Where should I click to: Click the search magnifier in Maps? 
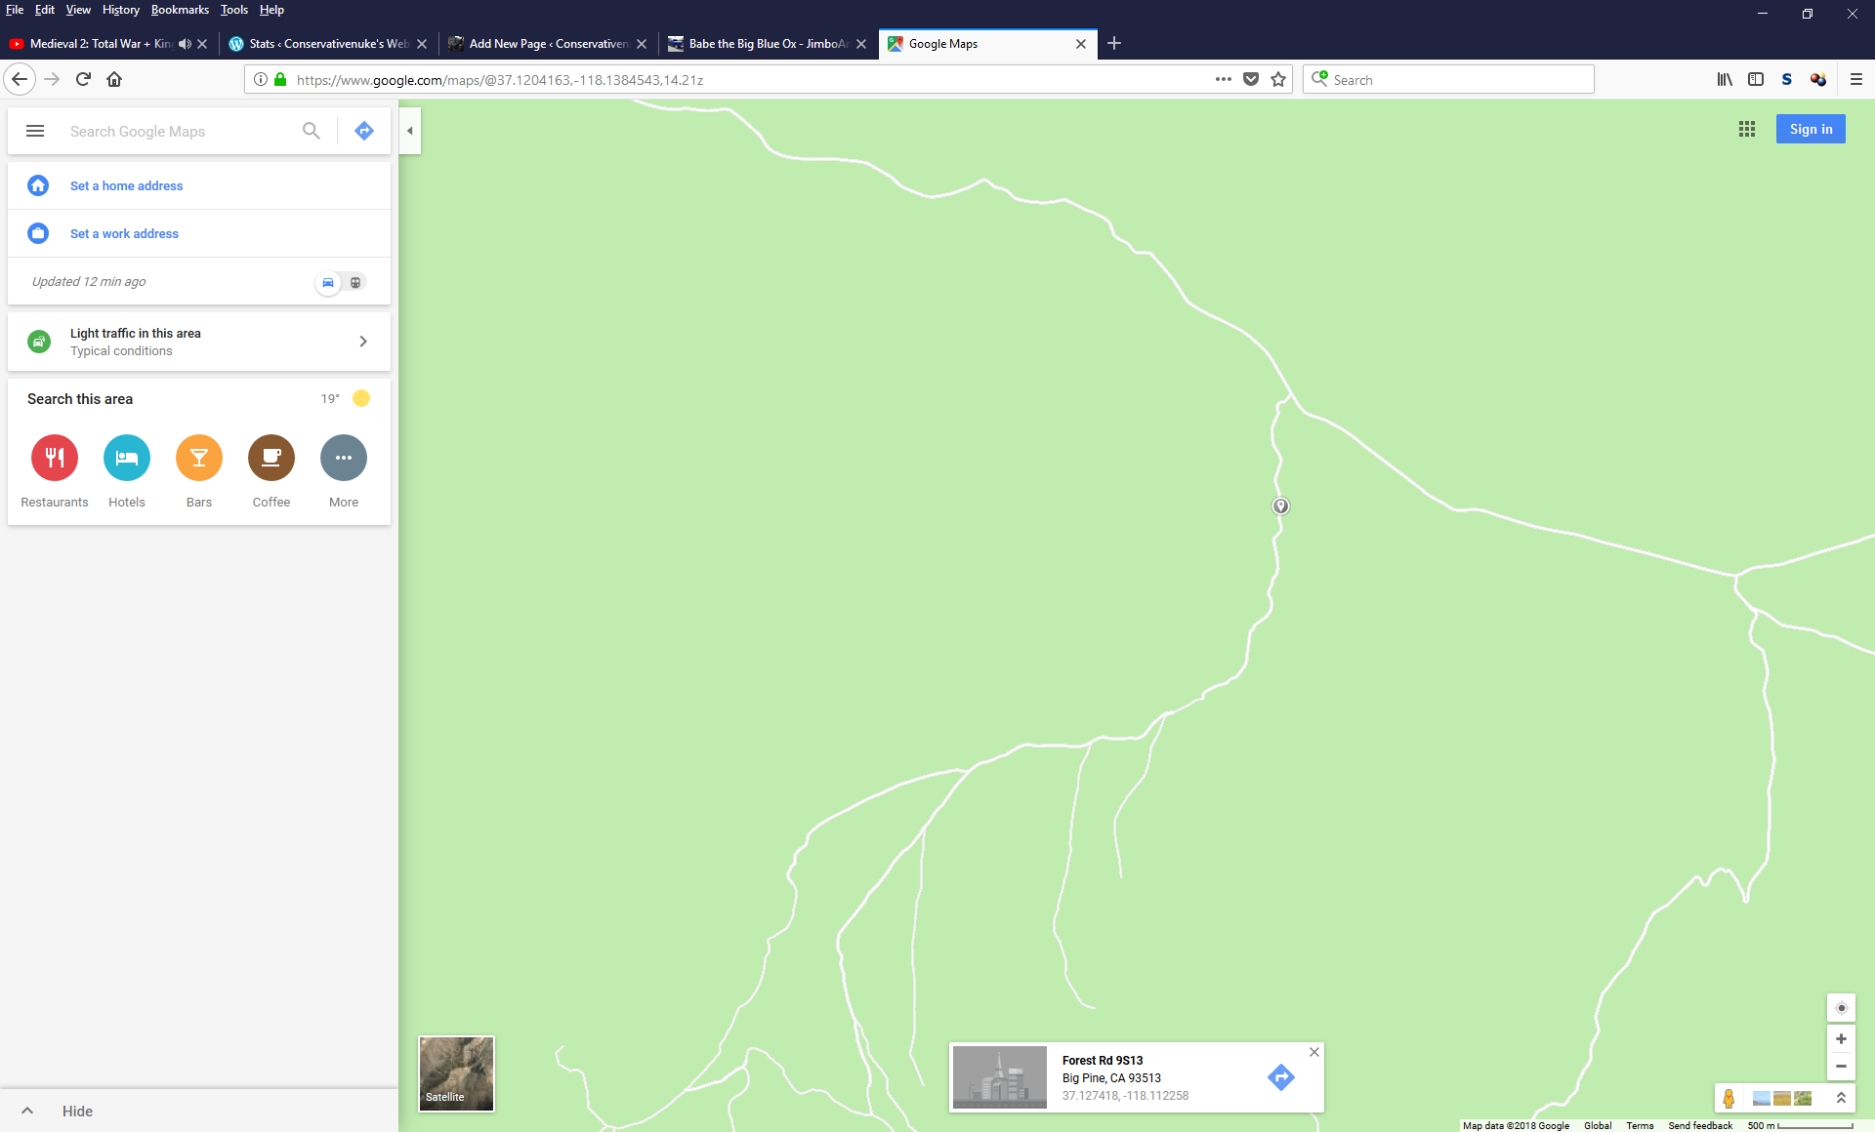point(311,131)
